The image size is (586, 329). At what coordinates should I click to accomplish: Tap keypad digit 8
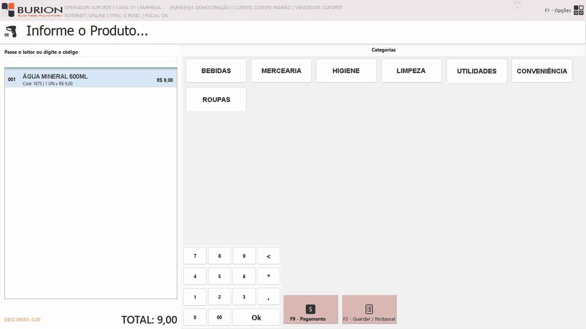coord(219,256)
